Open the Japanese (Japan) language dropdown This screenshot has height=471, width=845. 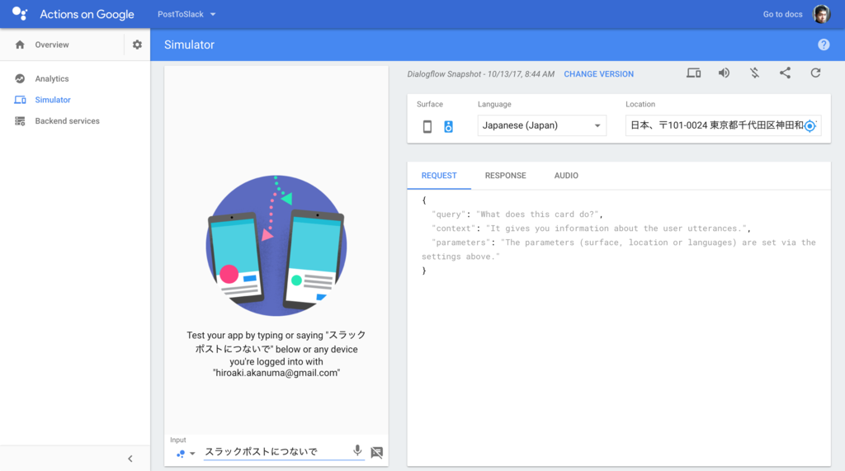click(541, 125)
